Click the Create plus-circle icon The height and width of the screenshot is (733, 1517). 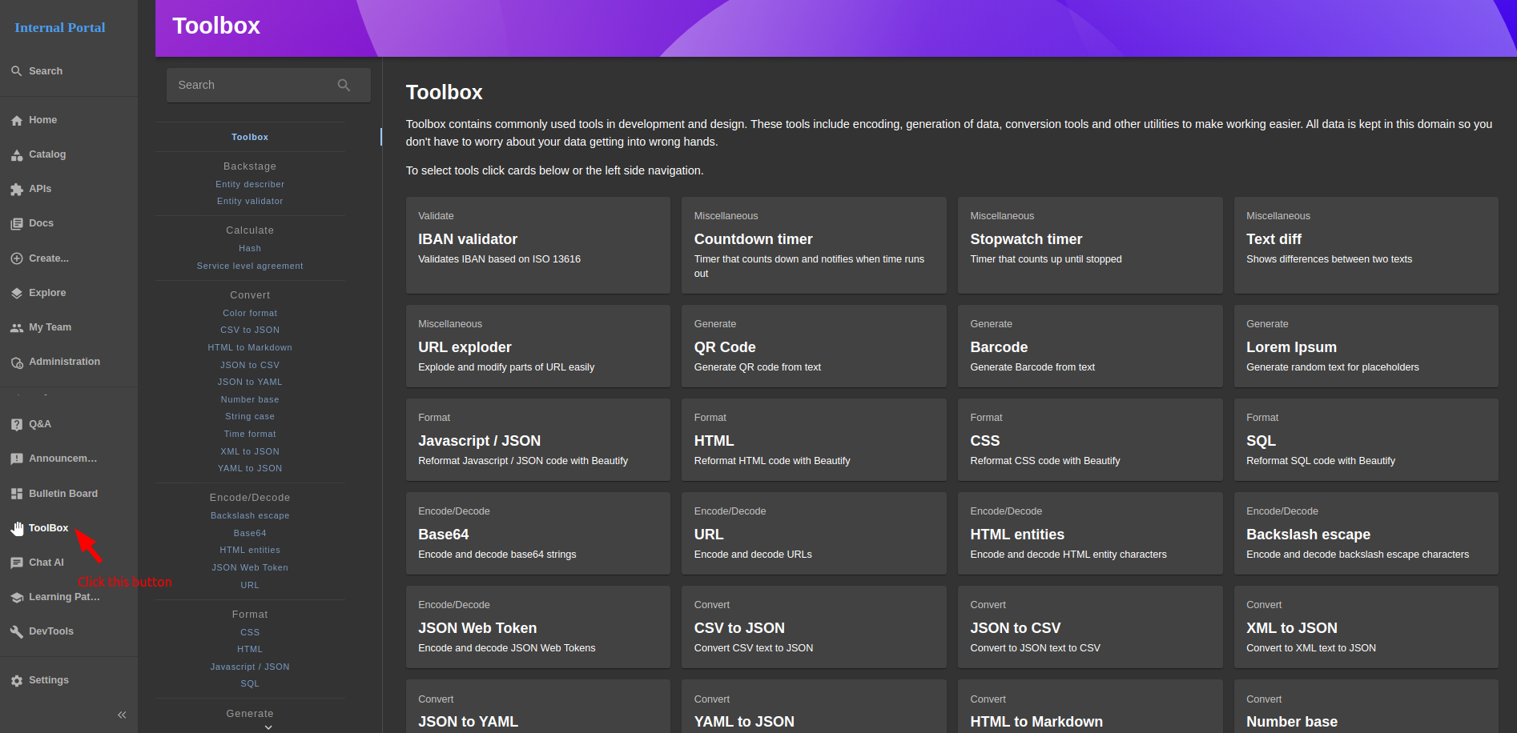(x=17, y=258)
